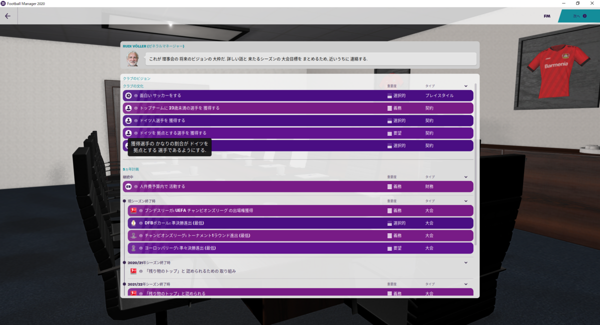
Task: Collapse the 継続中 section chevron
Action: pyautogui.click(x=466, y=177)
